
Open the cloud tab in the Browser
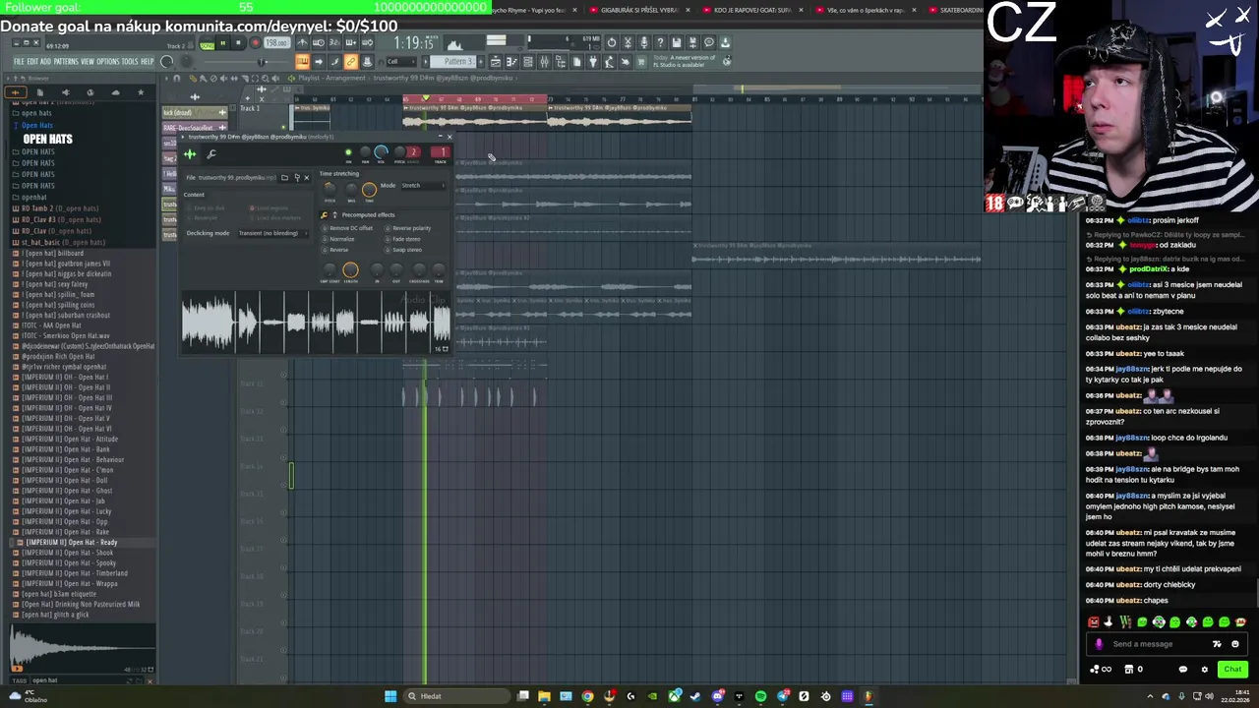point(115,92)
